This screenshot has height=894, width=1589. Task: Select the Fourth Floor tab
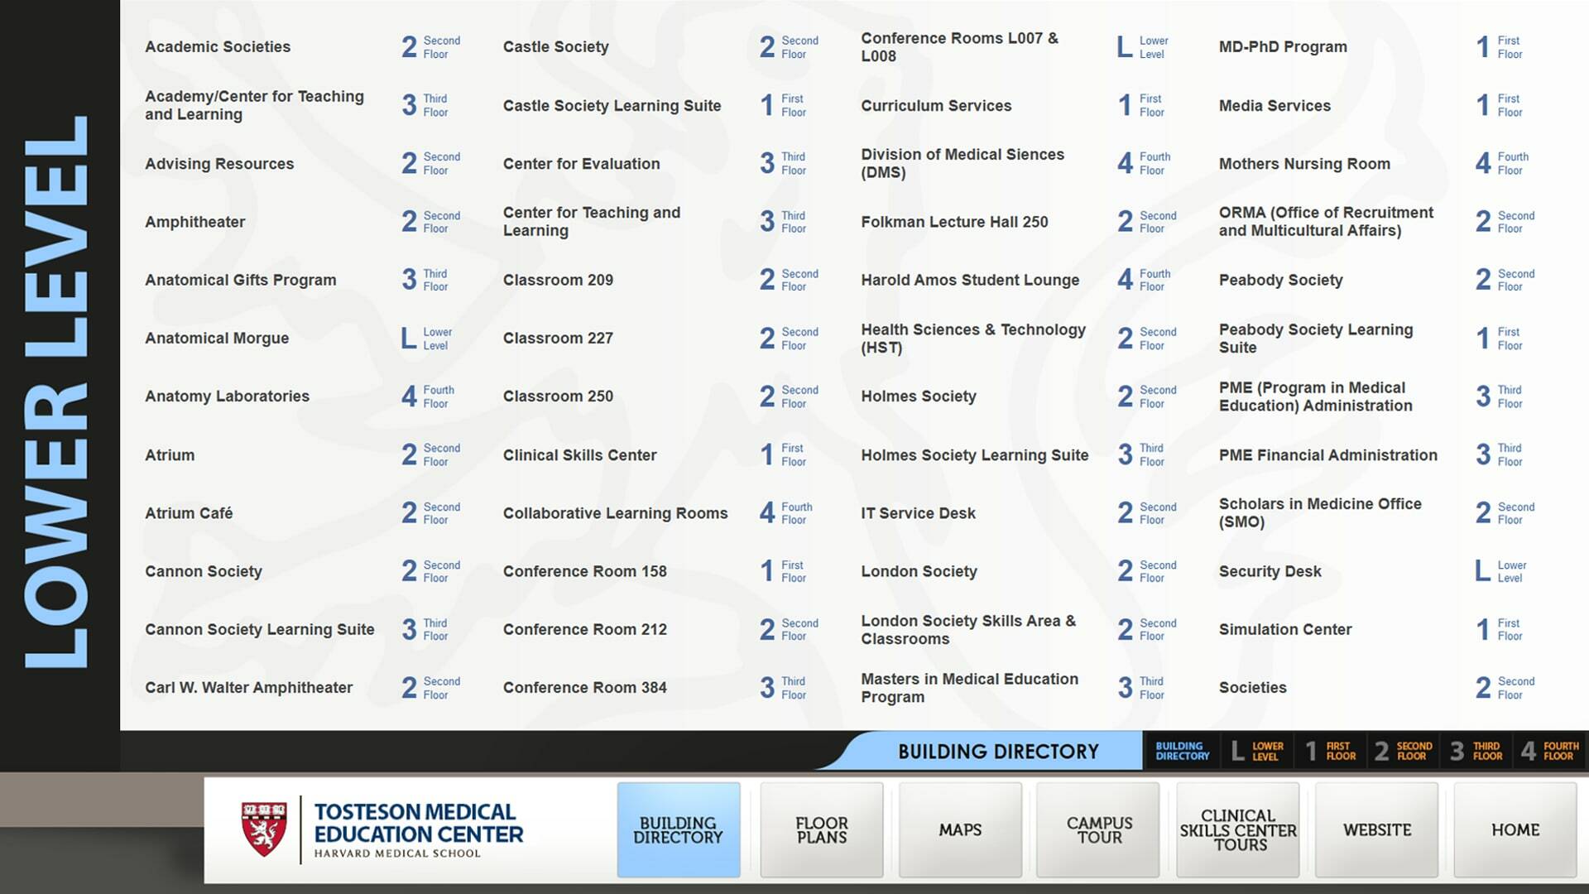coord(1549,751)
